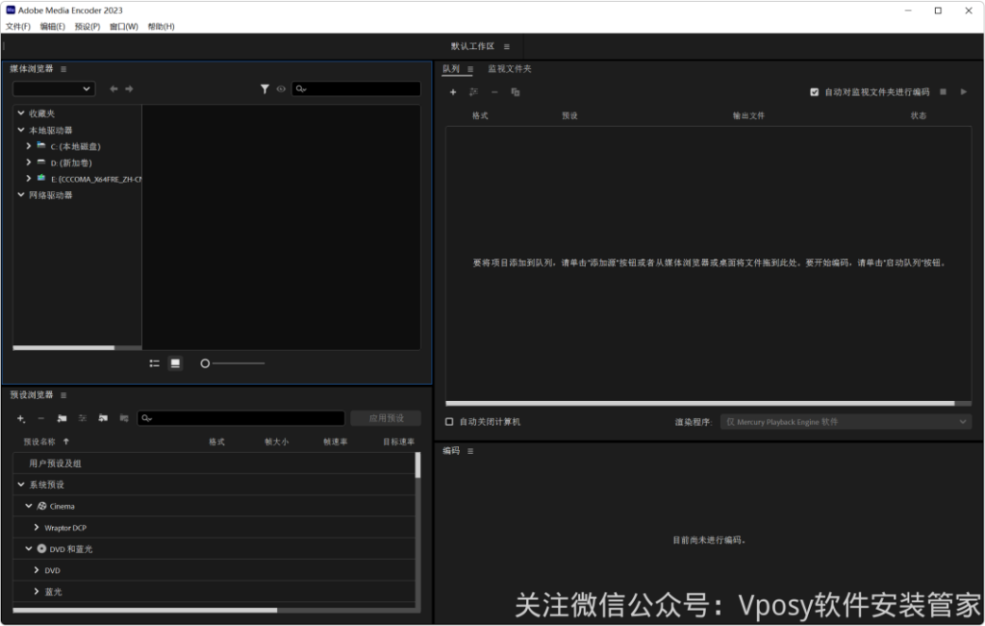Create a new preset with plus icon
Screen dimensions: 985x626
click(21, 419)
